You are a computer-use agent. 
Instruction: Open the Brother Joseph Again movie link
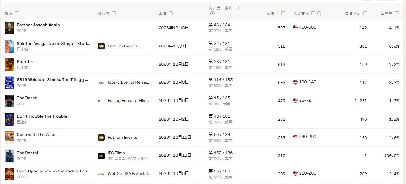point(38,25)
